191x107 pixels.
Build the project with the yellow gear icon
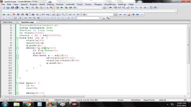pos(58,7)
